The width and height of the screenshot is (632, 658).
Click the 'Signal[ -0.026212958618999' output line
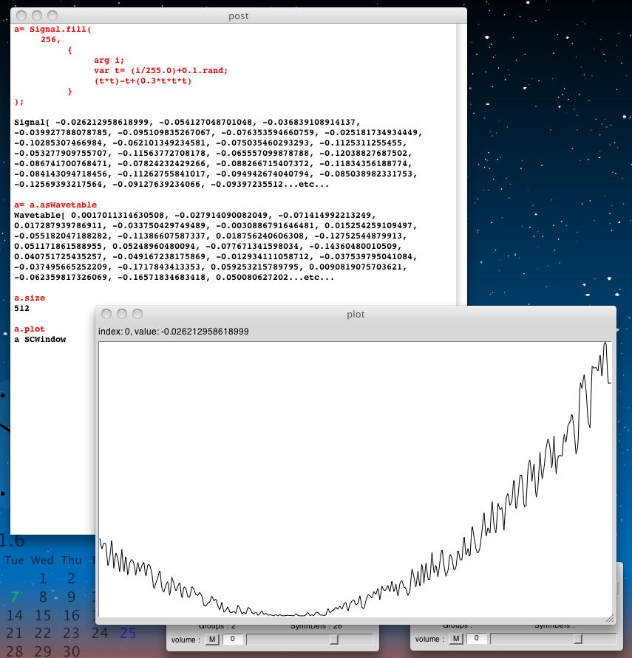(187, 122)
